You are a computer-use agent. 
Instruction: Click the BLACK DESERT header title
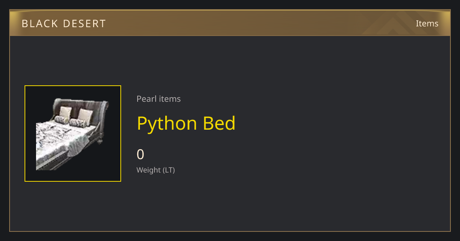coord(64,24)
